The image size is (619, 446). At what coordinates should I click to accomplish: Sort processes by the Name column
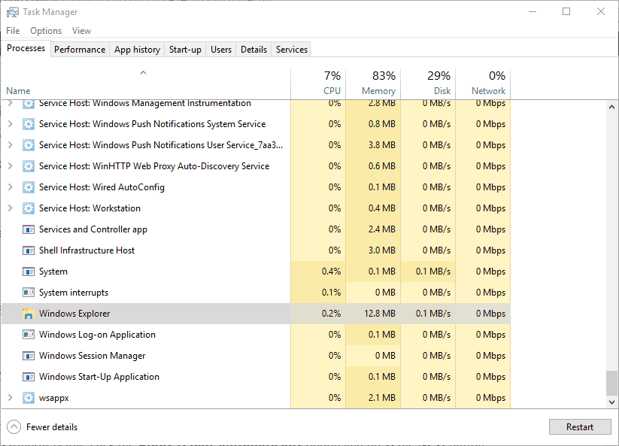[x=146, y=83]
